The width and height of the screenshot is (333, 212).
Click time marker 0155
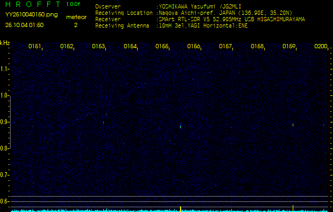pos(162,46)
